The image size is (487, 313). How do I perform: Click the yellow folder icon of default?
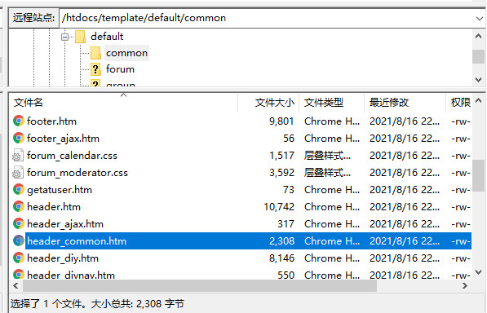pos(81,37)
